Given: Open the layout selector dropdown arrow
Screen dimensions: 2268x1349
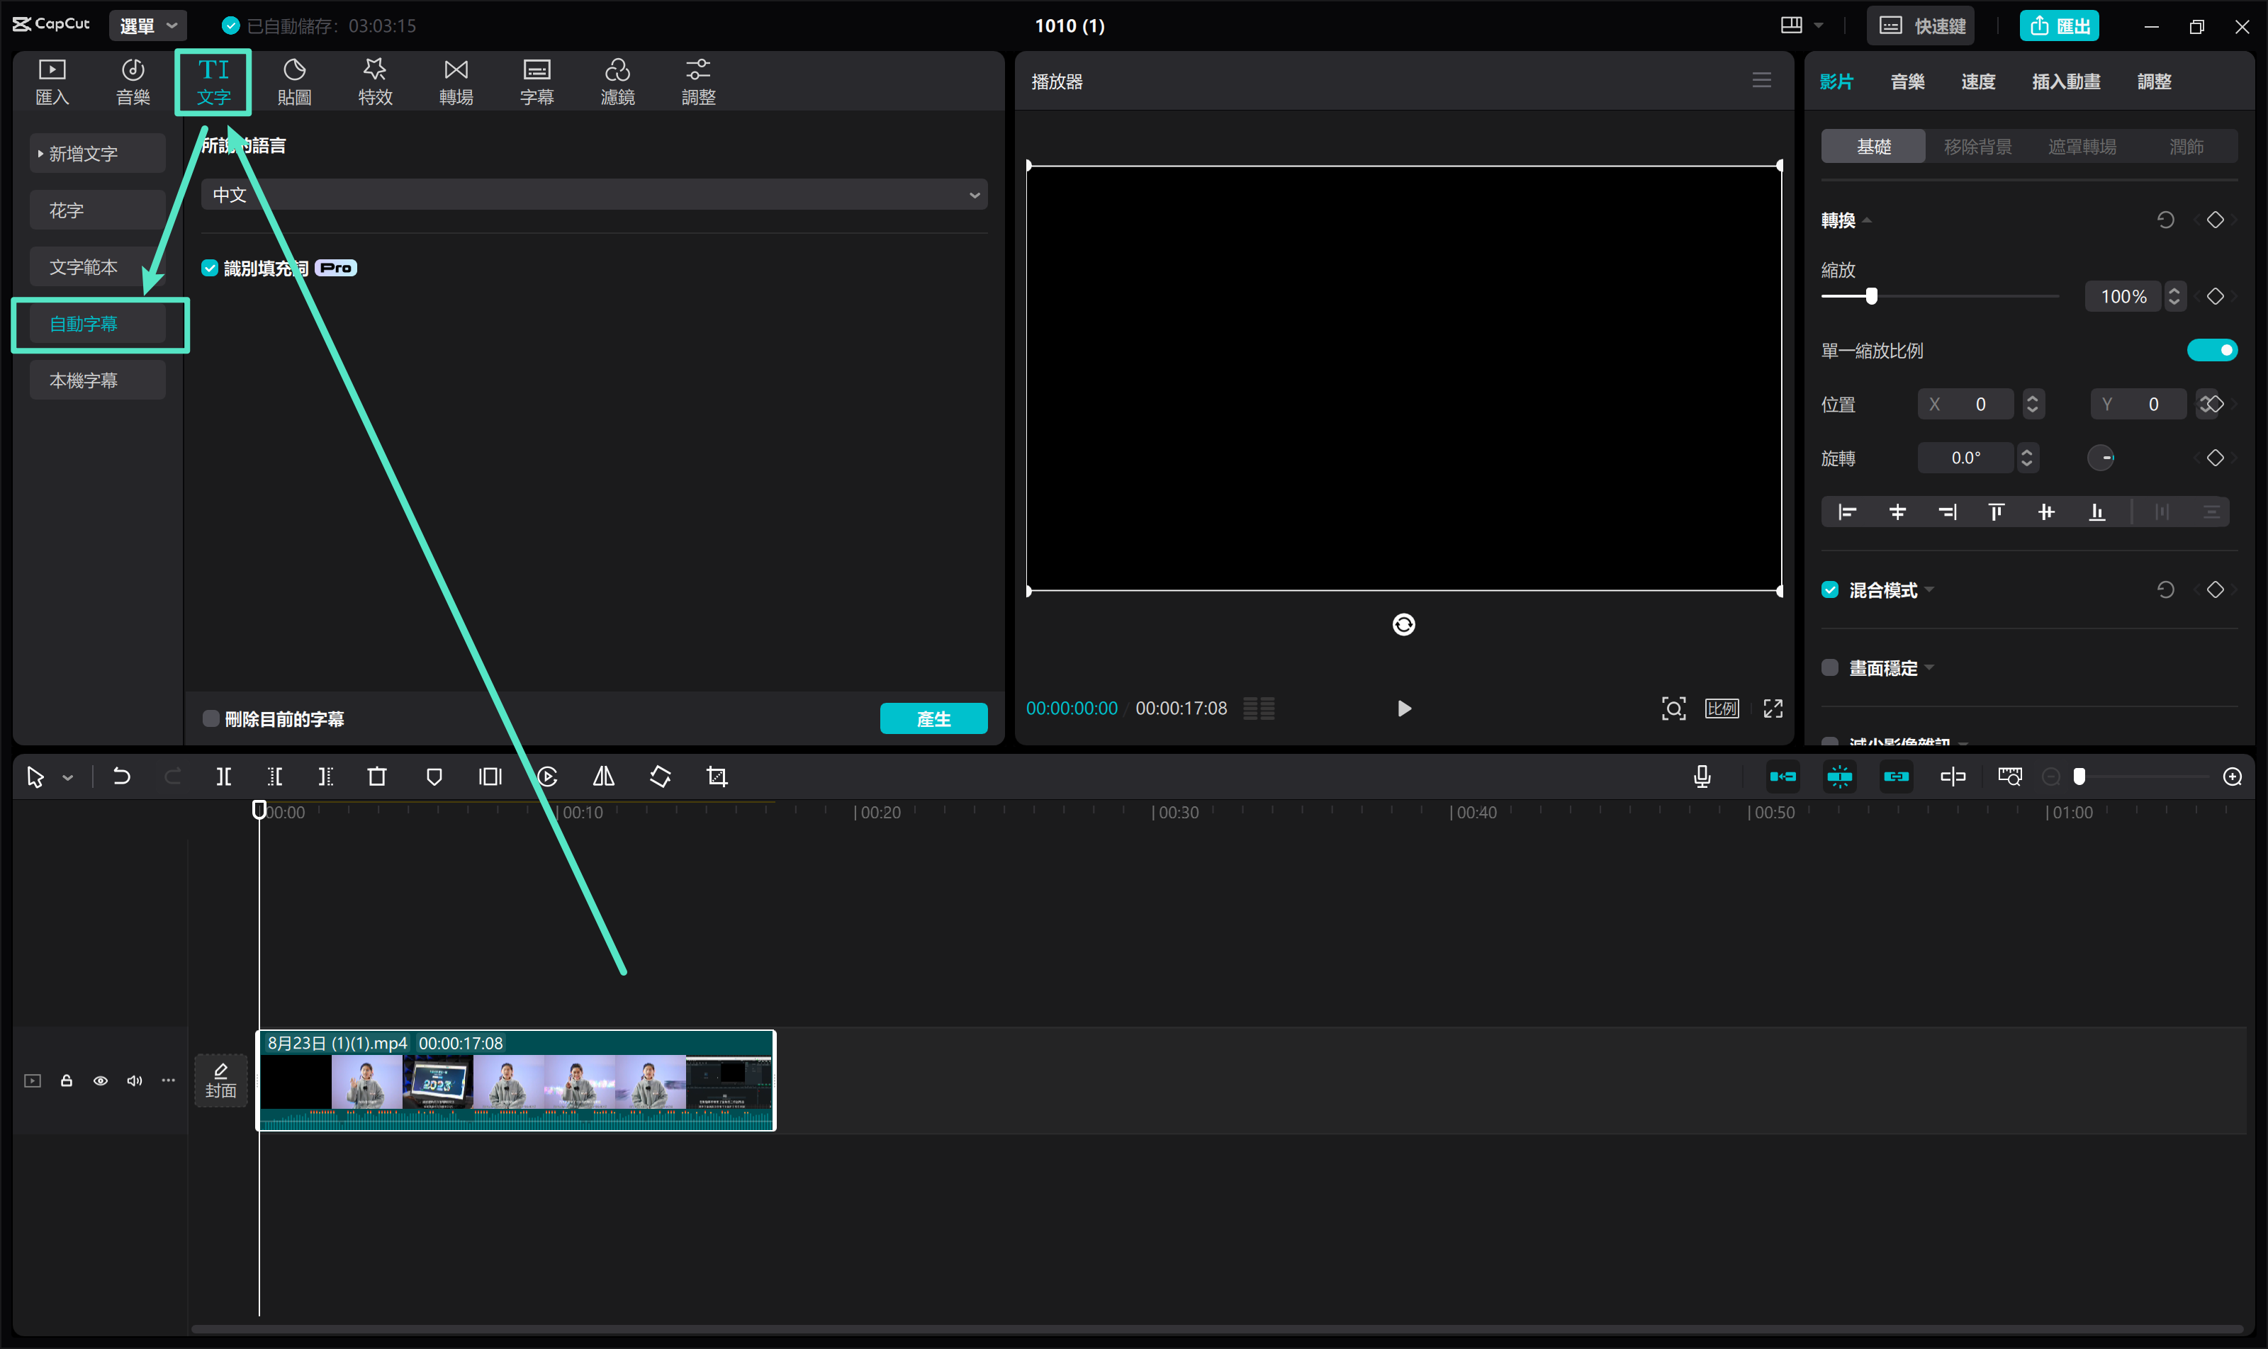Looking at the screenshot, I should [1819, 26].
